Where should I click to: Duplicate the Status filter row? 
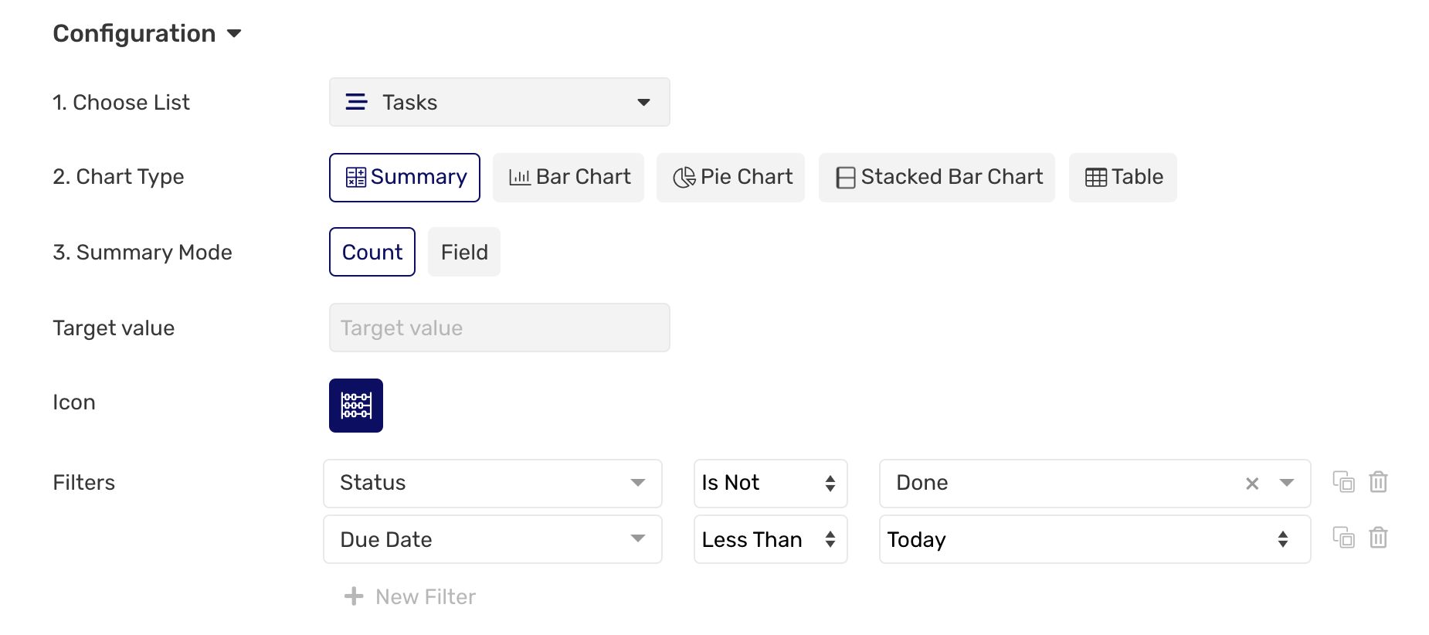(x=1344, y=482)
